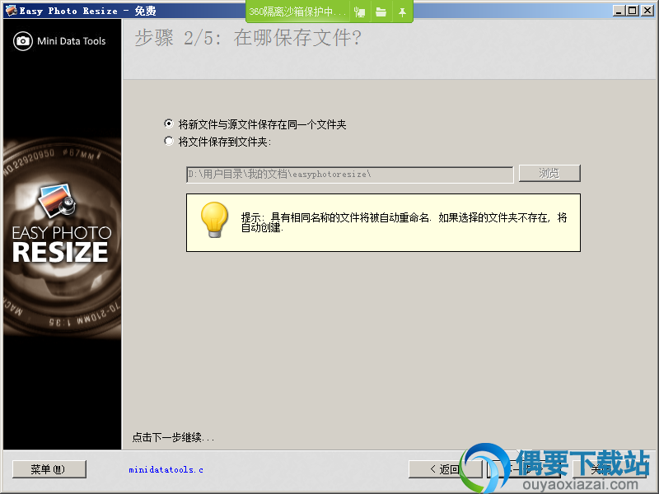This screenshot has height=494, width=659.
Task: Click the hint text starting with 提示
Action: 404,222
